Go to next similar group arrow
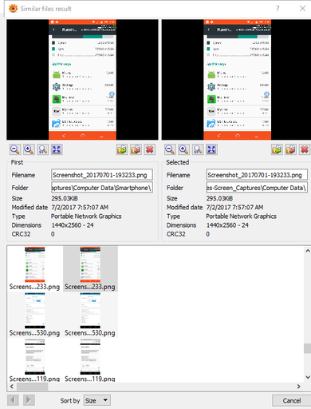This screenshot has height=409, width=311. pyautogui.click(x=29, y=400)
